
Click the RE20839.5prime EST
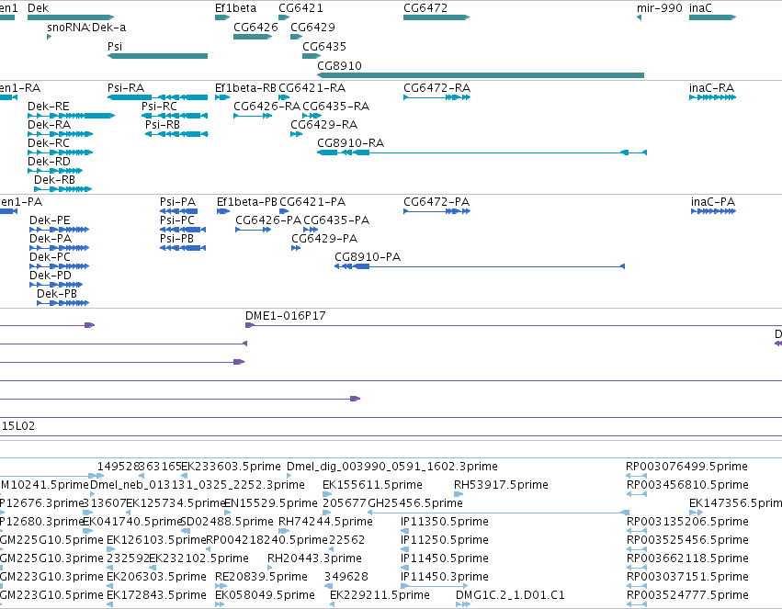(221, 586)
